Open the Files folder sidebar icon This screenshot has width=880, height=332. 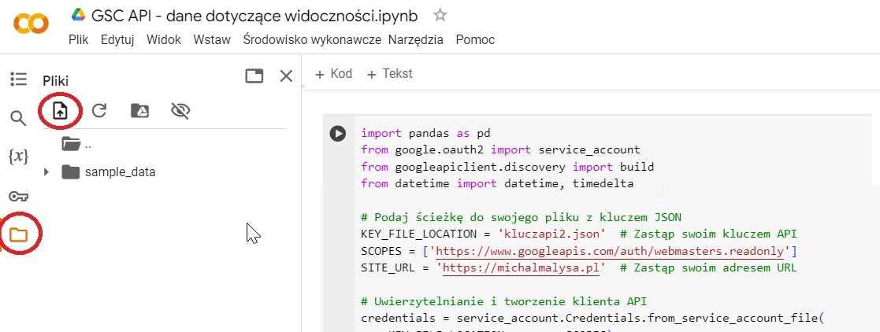[x=19, y=234]
